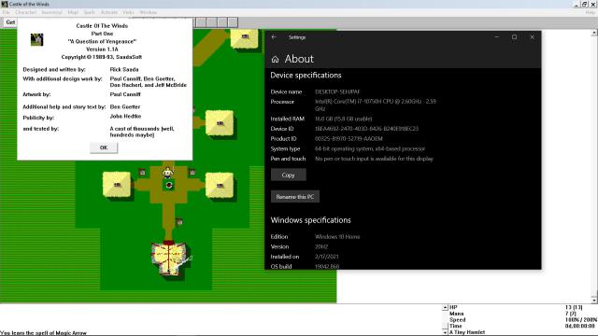Click the Get toolbar button
The image size is (598, 336).
tap(10, 22)
